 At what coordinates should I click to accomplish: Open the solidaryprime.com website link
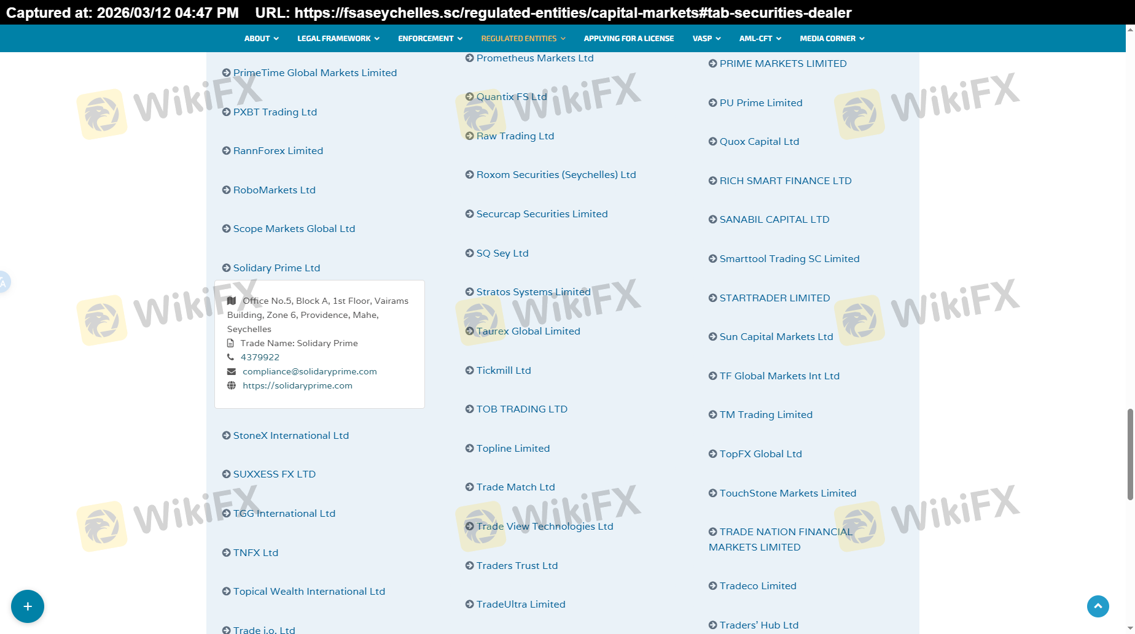coord(297,386)
